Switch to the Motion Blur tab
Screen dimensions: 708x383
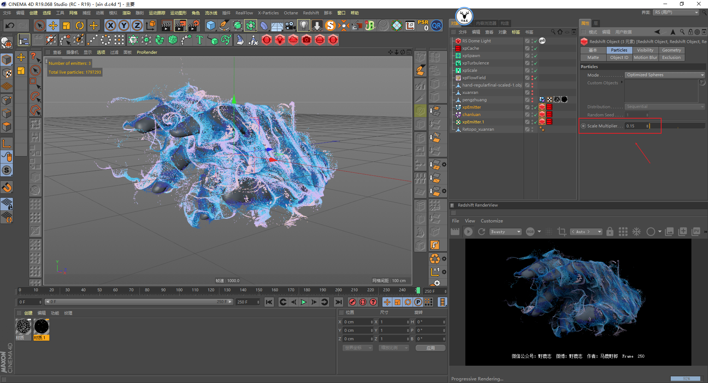[645, 57]
